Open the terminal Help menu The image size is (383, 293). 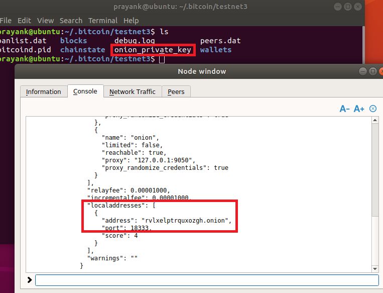point(131,21)
